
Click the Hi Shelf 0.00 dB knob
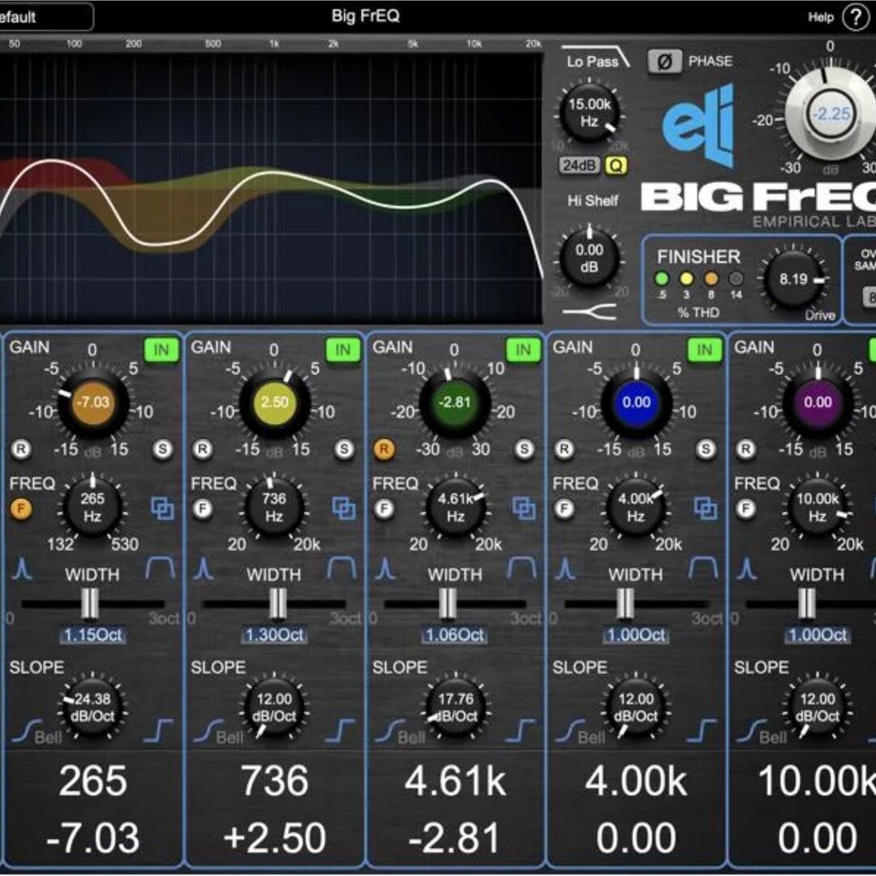590,258
